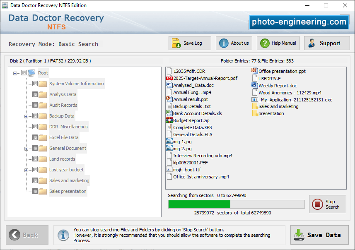355x250 pixels.
Task: Check the Analysis Data checkbox
Action: [35, 94]
